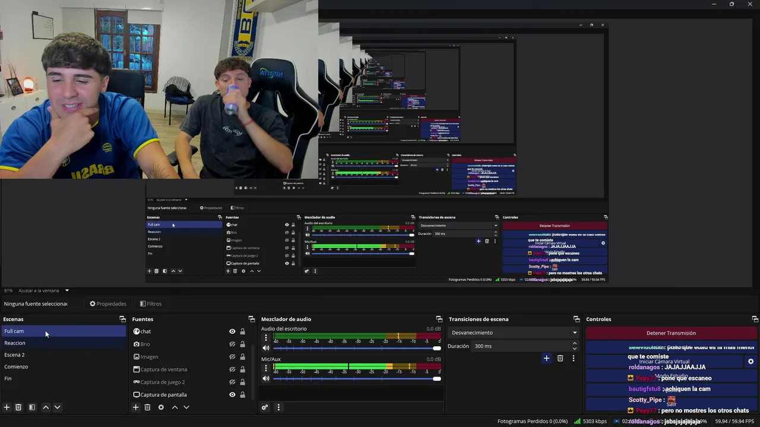Float the Controles dock panel
This screenshot has width=760, height=427.
[755, 319]
